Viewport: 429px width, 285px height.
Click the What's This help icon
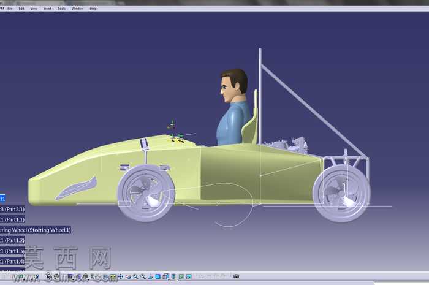[37, 276]
